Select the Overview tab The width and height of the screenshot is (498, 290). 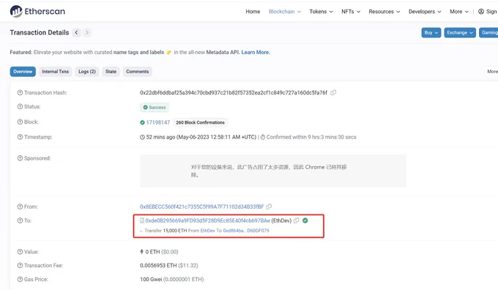coord(23,72)
